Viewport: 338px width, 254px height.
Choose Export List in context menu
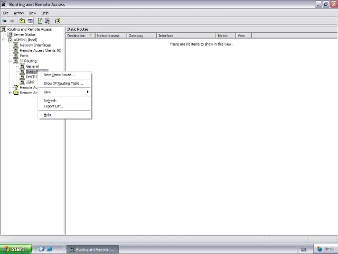point(64,106)
